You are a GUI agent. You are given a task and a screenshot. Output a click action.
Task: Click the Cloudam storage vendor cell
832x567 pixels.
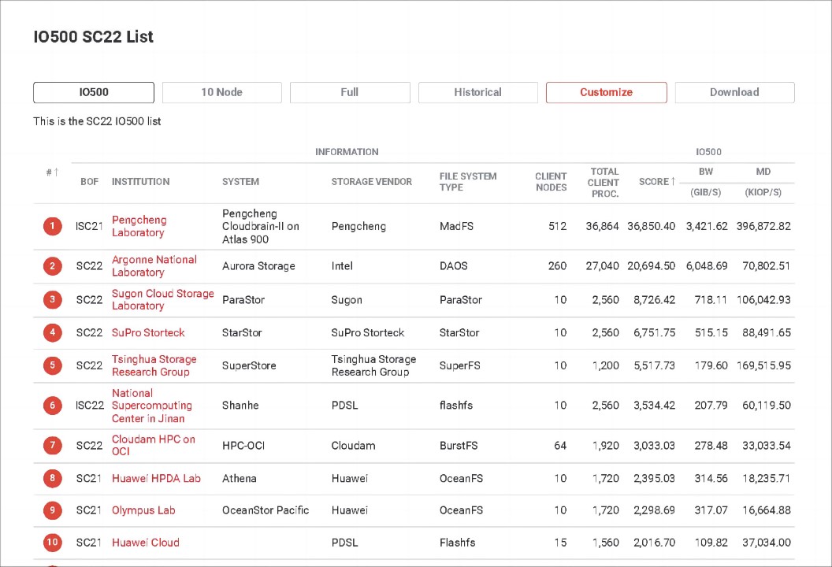tap(353, 446)
